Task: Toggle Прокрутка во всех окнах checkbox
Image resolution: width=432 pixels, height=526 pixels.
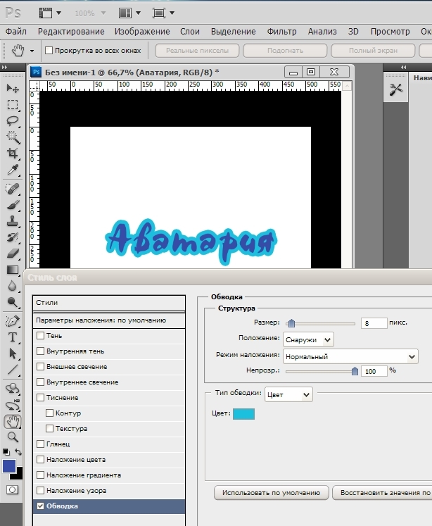Action: tap(49, 50)
